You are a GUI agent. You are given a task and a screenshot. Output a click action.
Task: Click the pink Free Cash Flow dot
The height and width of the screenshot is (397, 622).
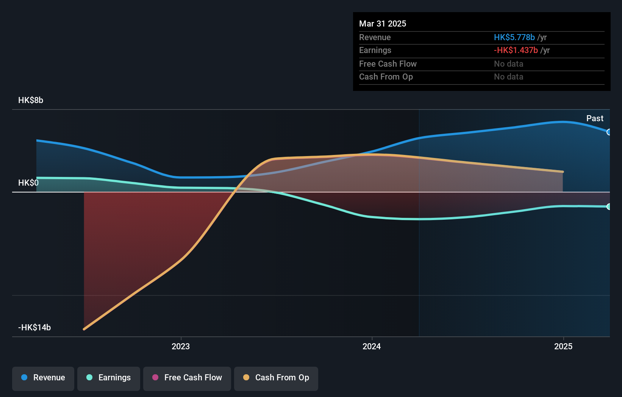(x=155, y=377)
